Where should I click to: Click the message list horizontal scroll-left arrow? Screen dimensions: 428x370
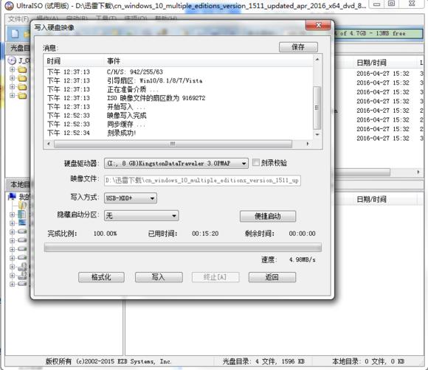[49, 144]
